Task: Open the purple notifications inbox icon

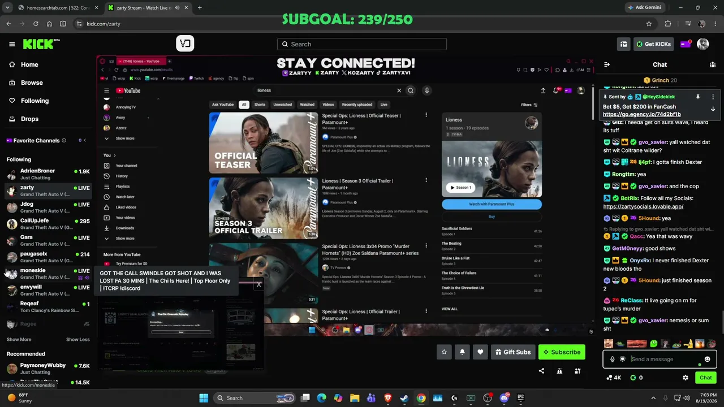Action: 685,44
